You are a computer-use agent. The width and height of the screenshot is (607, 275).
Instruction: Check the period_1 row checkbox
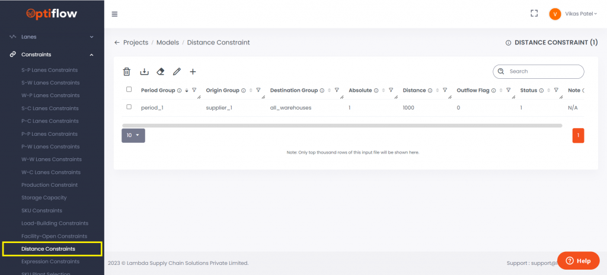129,107
